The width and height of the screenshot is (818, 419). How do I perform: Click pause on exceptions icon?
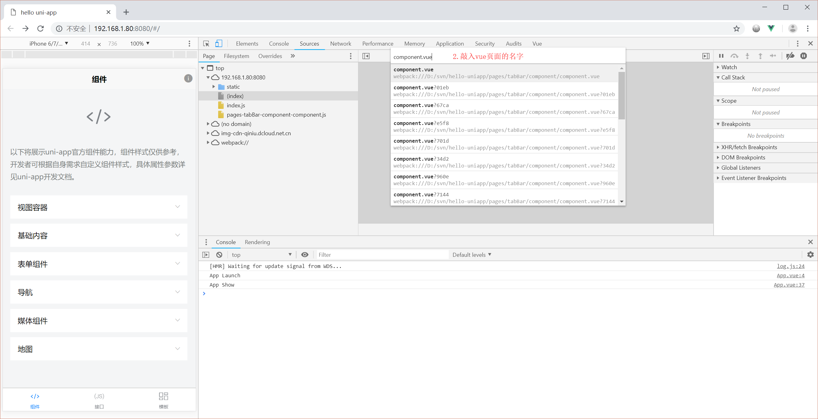[803, 56]
